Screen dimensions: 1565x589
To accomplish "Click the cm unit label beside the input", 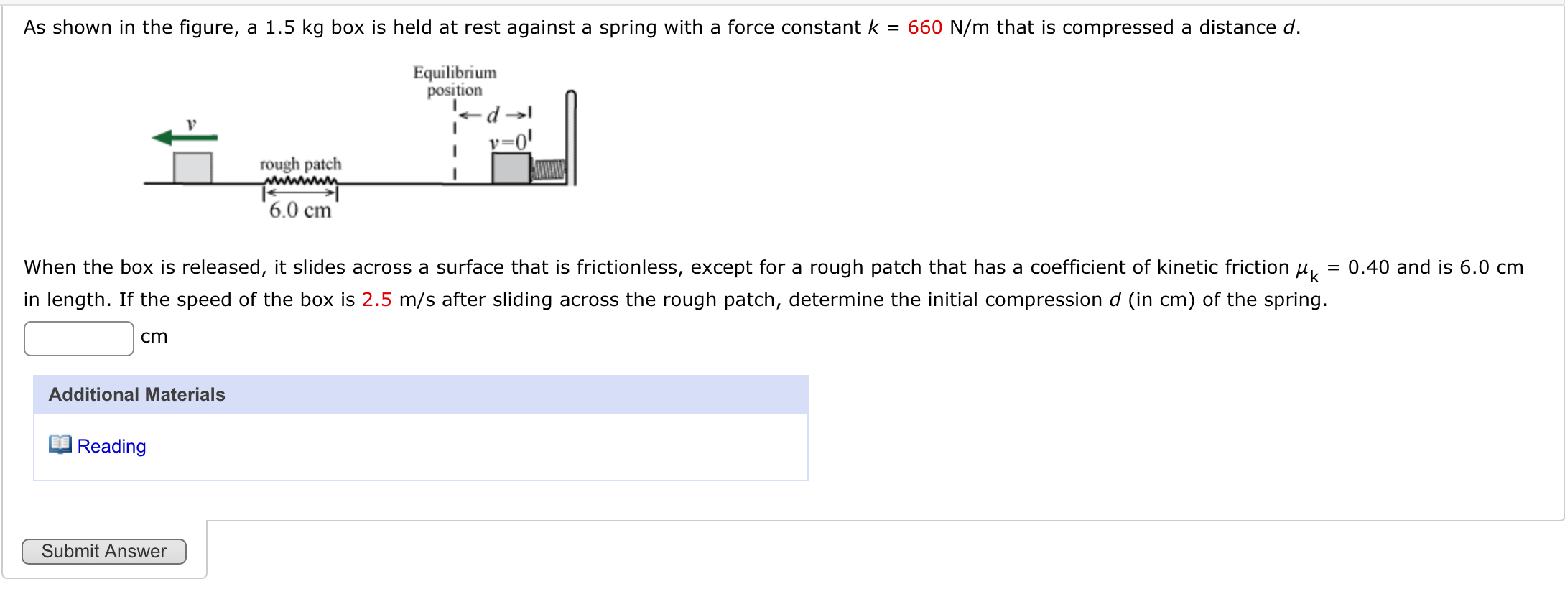I will point(154,337).
